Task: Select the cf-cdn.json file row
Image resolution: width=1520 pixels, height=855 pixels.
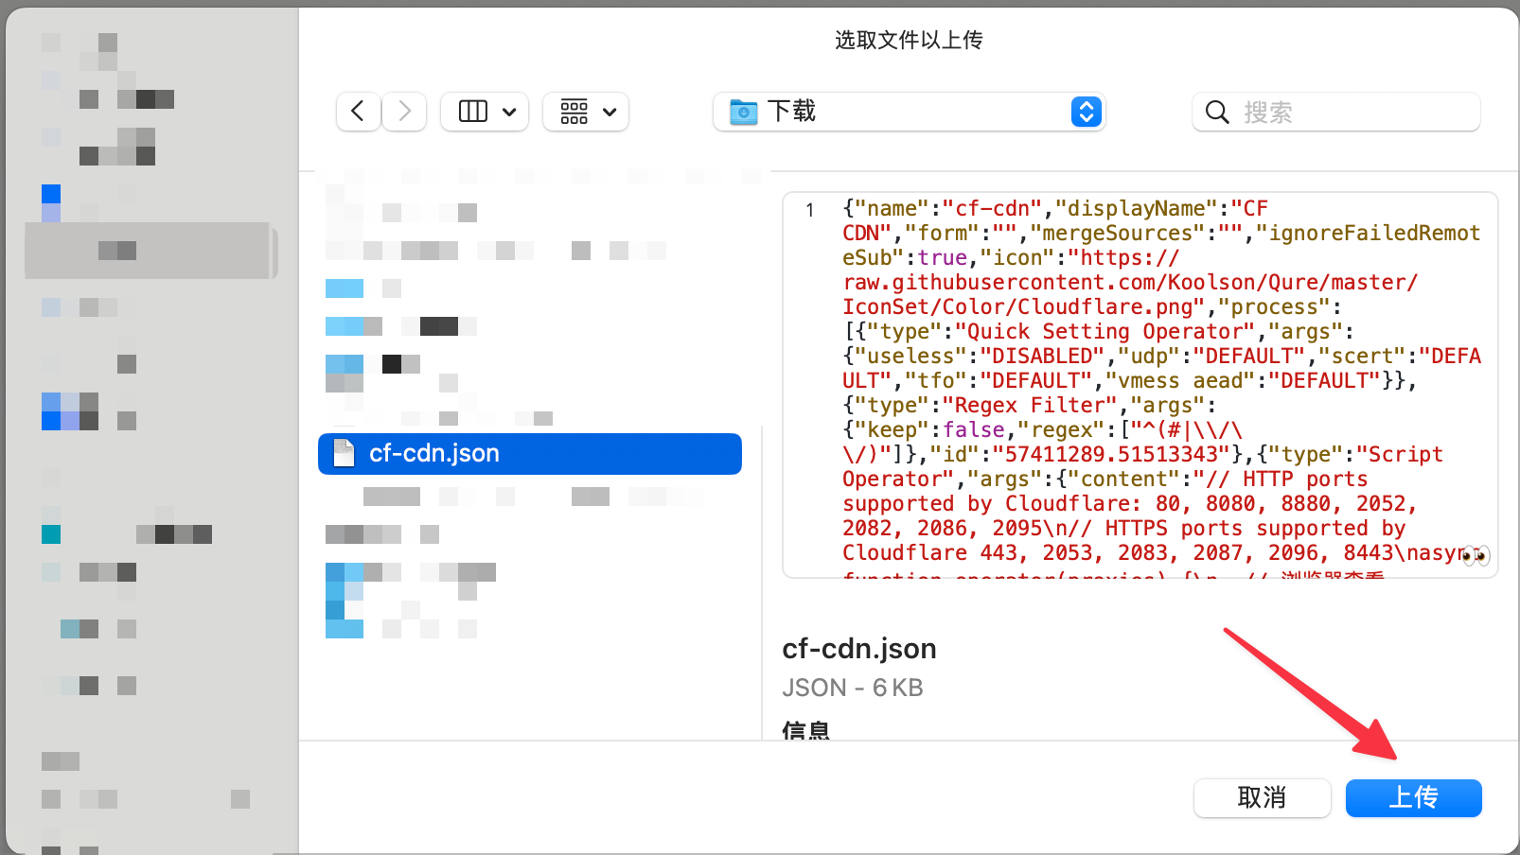Action: [x=530, y=454]
